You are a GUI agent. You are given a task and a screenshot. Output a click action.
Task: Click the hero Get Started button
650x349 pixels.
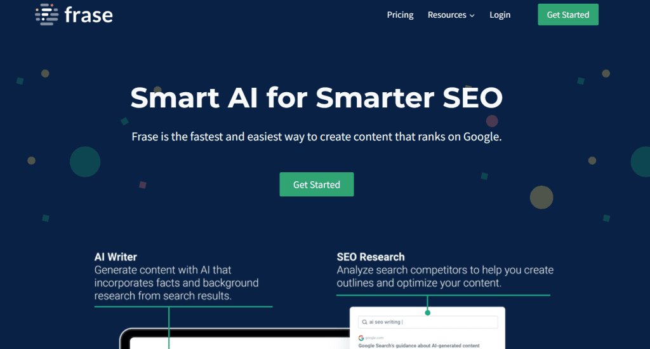[x=317, y=184]
